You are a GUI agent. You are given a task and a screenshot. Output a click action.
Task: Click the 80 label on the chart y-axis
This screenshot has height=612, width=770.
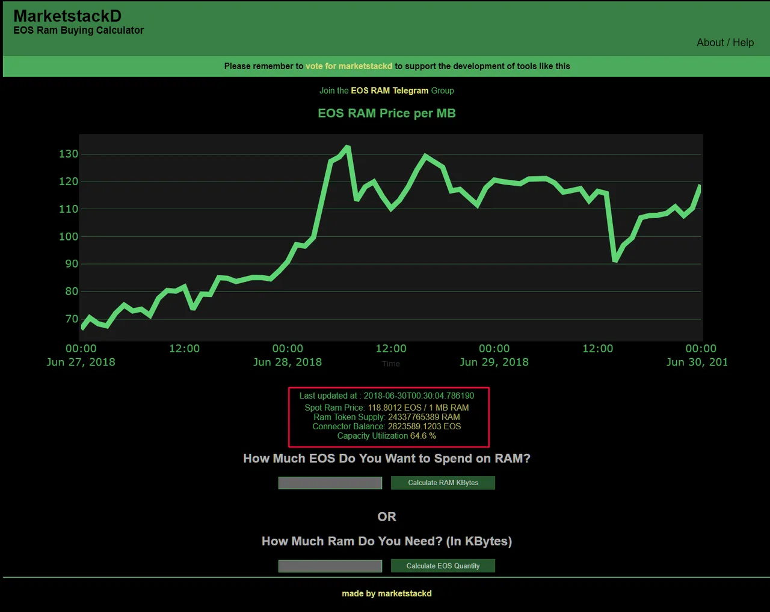[x=72, y=292]
